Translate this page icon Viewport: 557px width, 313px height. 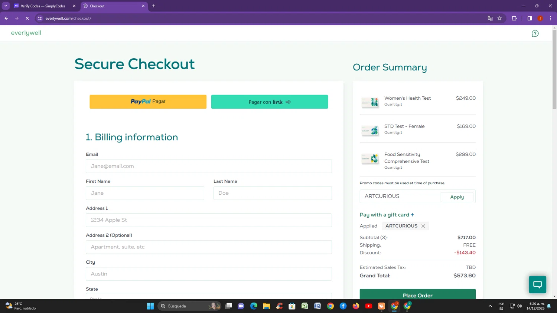click(490, 18)
